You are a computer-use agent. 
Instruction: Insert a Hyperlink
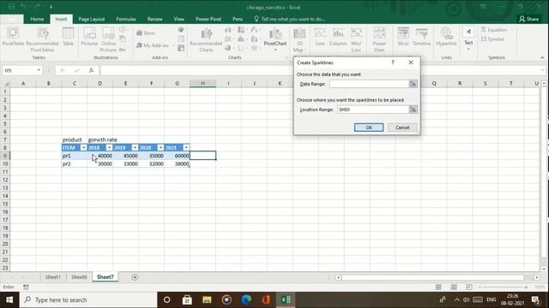click(446, 37)
